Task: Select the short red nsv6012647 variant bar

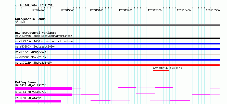Action: 161,71
